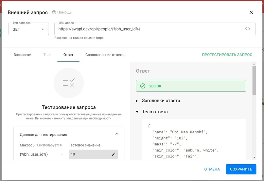Viewport: 264px width, 181px height.
Task: Switch to the Тело tab
Action: tap(47, 55)
